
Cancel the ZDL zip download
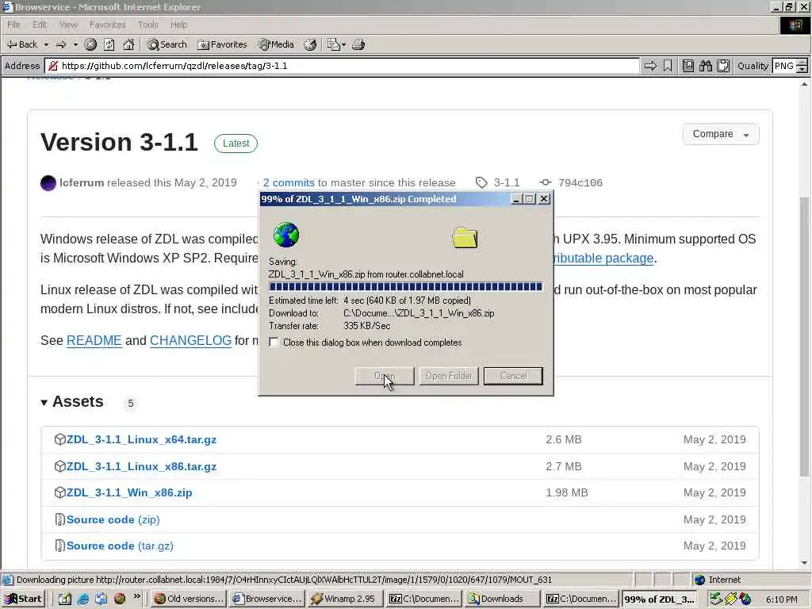513,376
